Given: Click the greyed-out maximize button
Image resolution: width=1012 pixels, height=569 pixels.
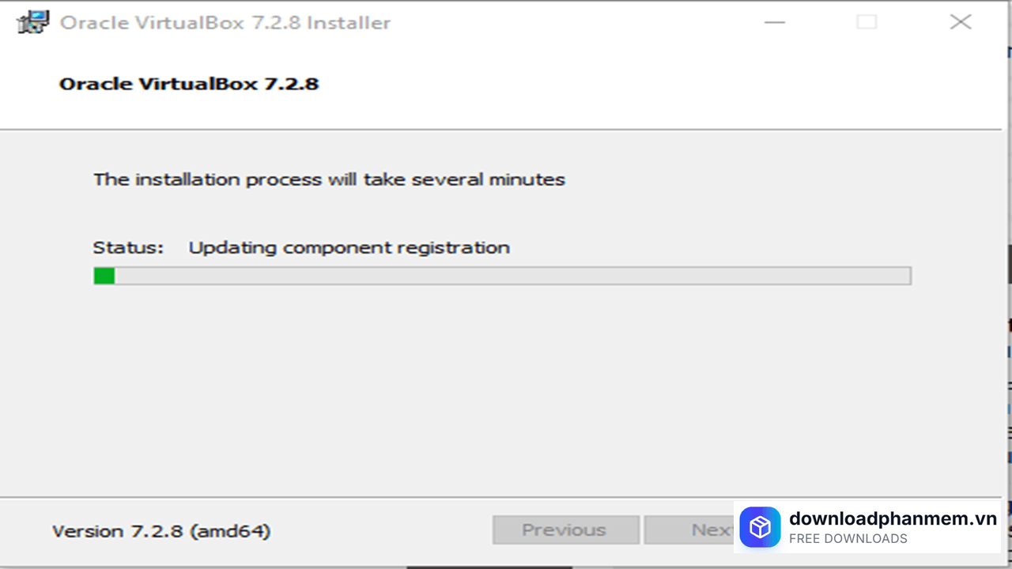Looking at the screenshot, I should (x=867, y=22).
